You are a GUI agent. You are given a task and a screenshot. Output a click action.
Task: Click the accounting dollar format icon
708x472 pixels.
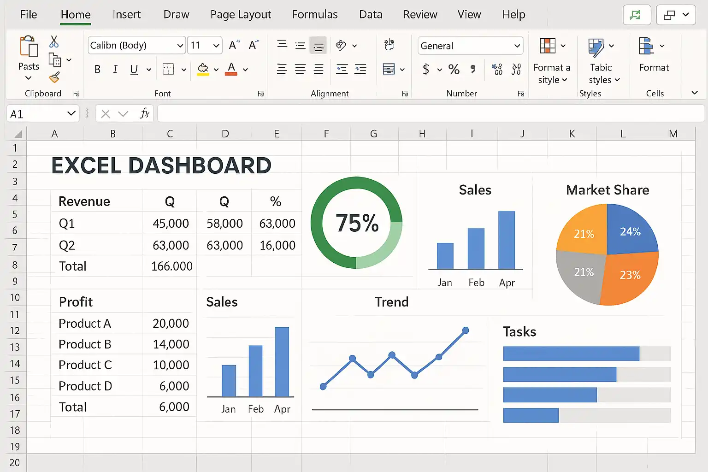(426, 70)
